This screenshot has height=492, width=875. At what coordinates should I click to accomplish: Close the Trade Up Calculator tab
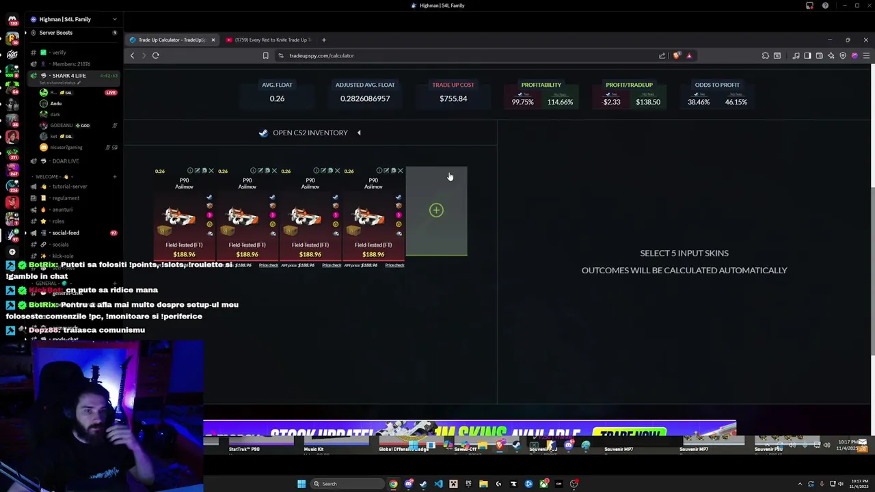(x=213, y=40)
